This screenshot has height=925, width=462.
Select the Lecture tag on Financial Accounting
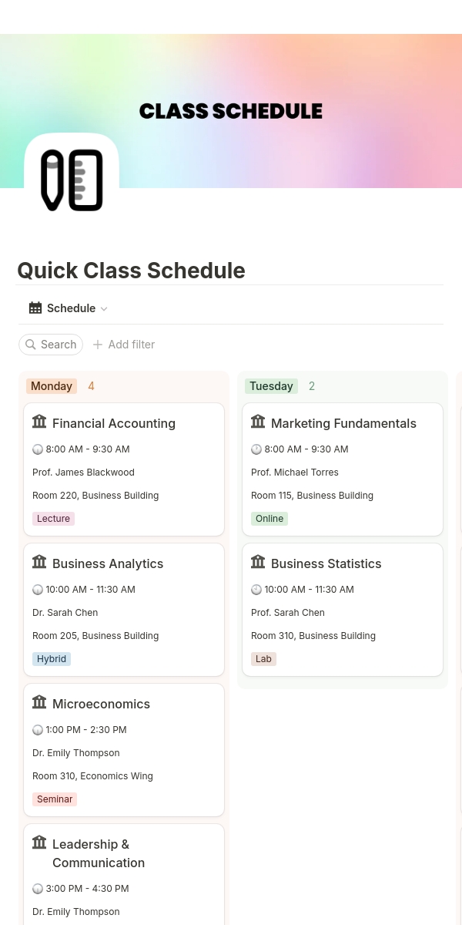click(53, 519)
